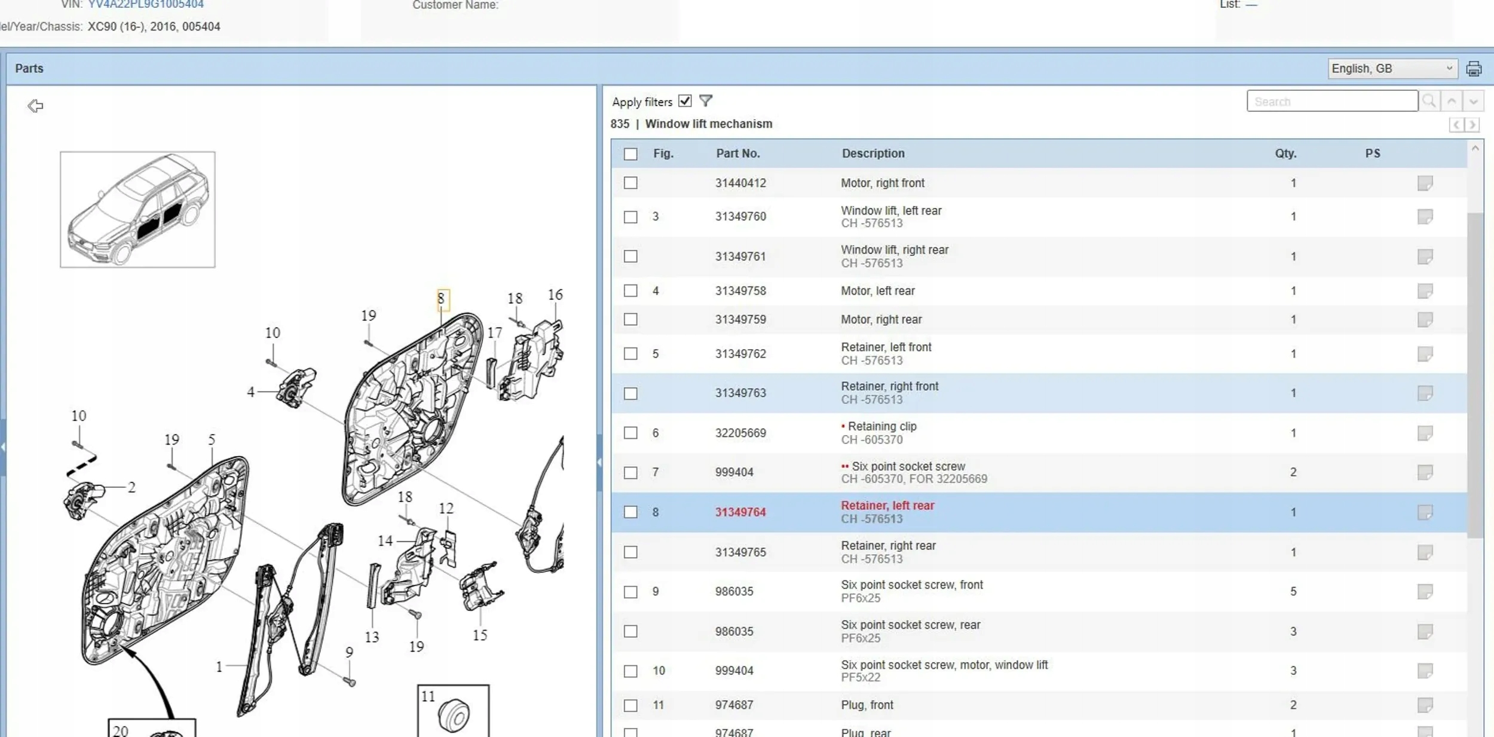This screenshot has height=737, width=1494.
Task: Open note icon for Six point socket screw, rear
Action: coord(1425,631)
